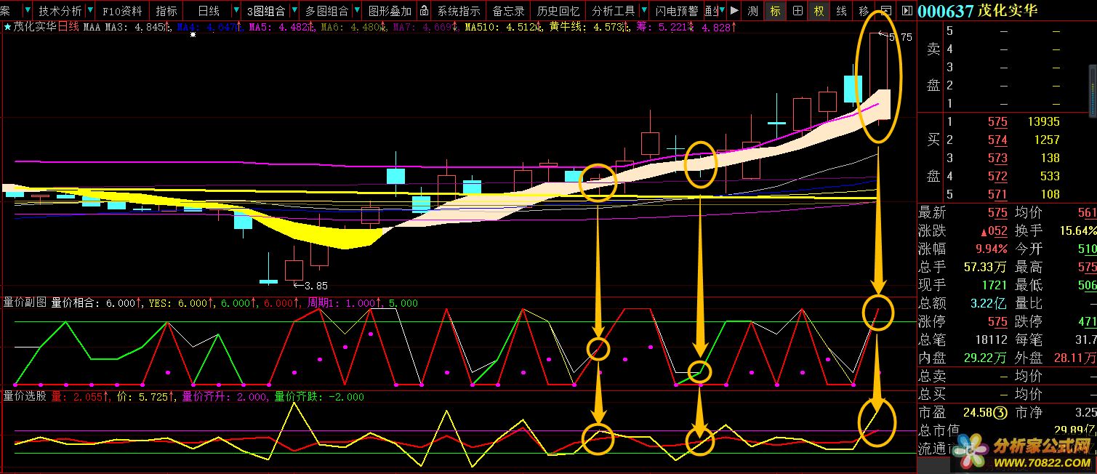
Task: Click the lock icon beside 图形叠加
Action: coord(423,11)
